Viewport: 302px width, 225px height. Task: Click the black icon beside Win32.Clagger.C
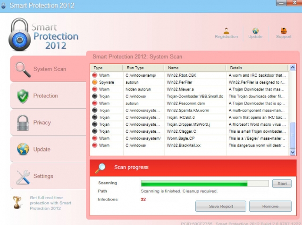pyautogui.click(x=94, y=131)
